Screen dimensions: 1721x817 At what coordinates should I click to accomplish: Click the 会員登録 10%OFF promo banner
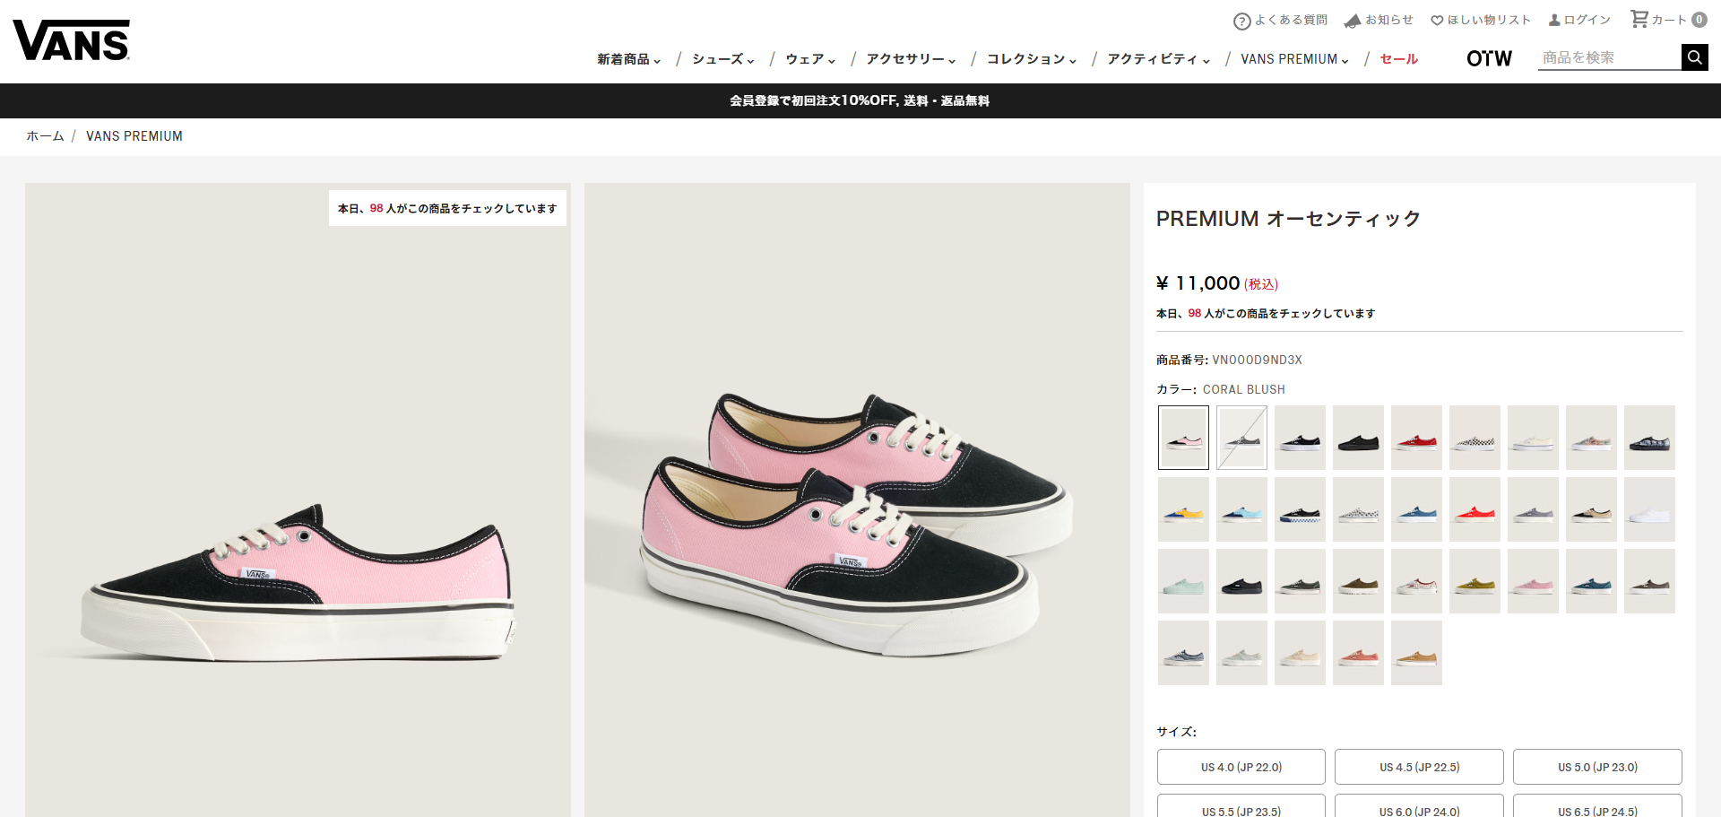(860, 100)
